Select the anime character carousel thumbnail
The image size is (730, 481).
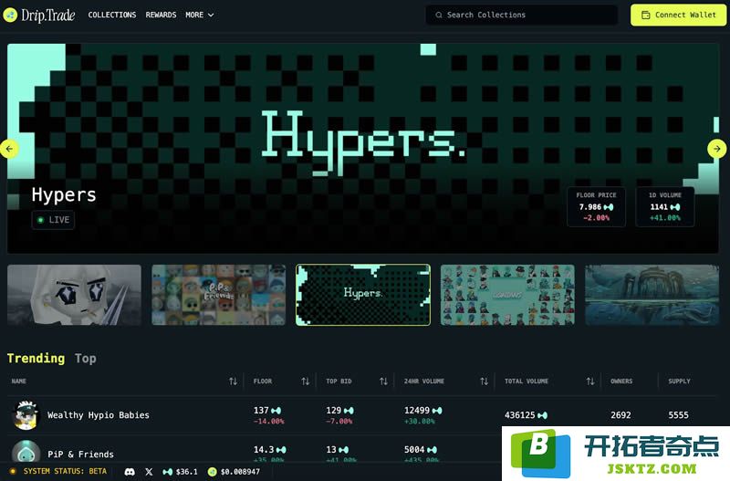coord(74,295)
